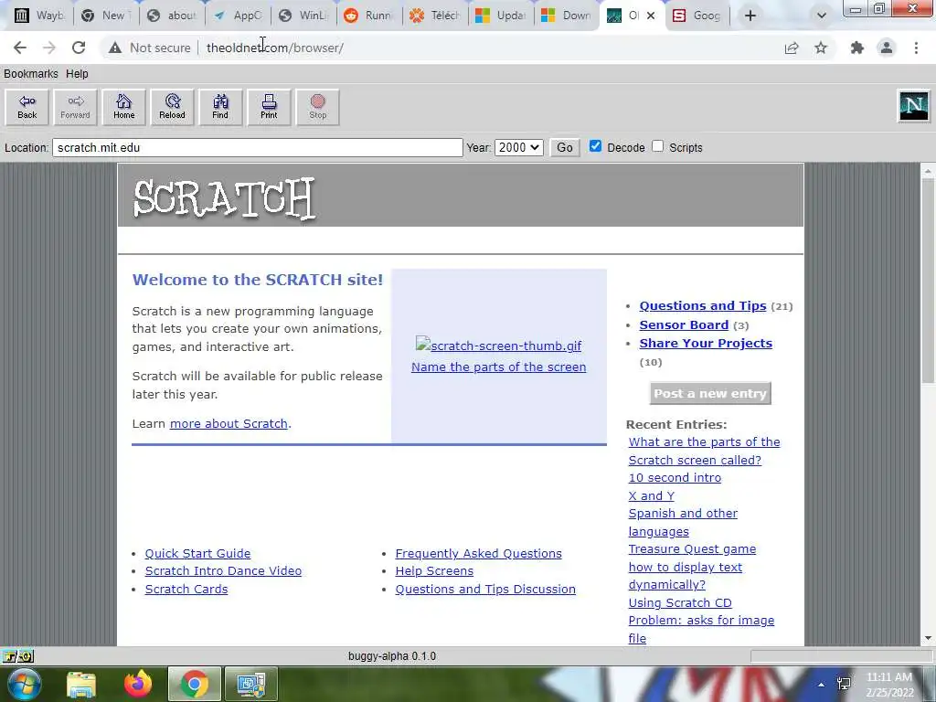Click the Chrome taskbar icon
Screen dimensions: 936x702
pos(194,685)
